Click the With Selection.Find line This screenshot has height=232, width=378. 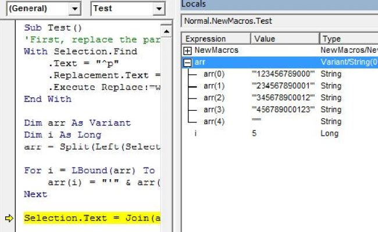(80, 52)
